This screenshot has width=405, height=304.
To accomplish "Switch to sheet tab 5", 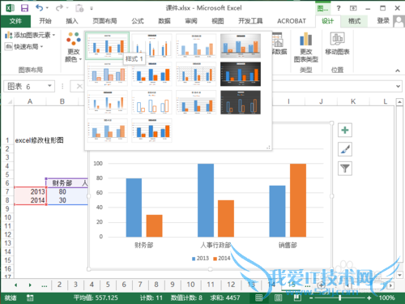I will 108,285.
